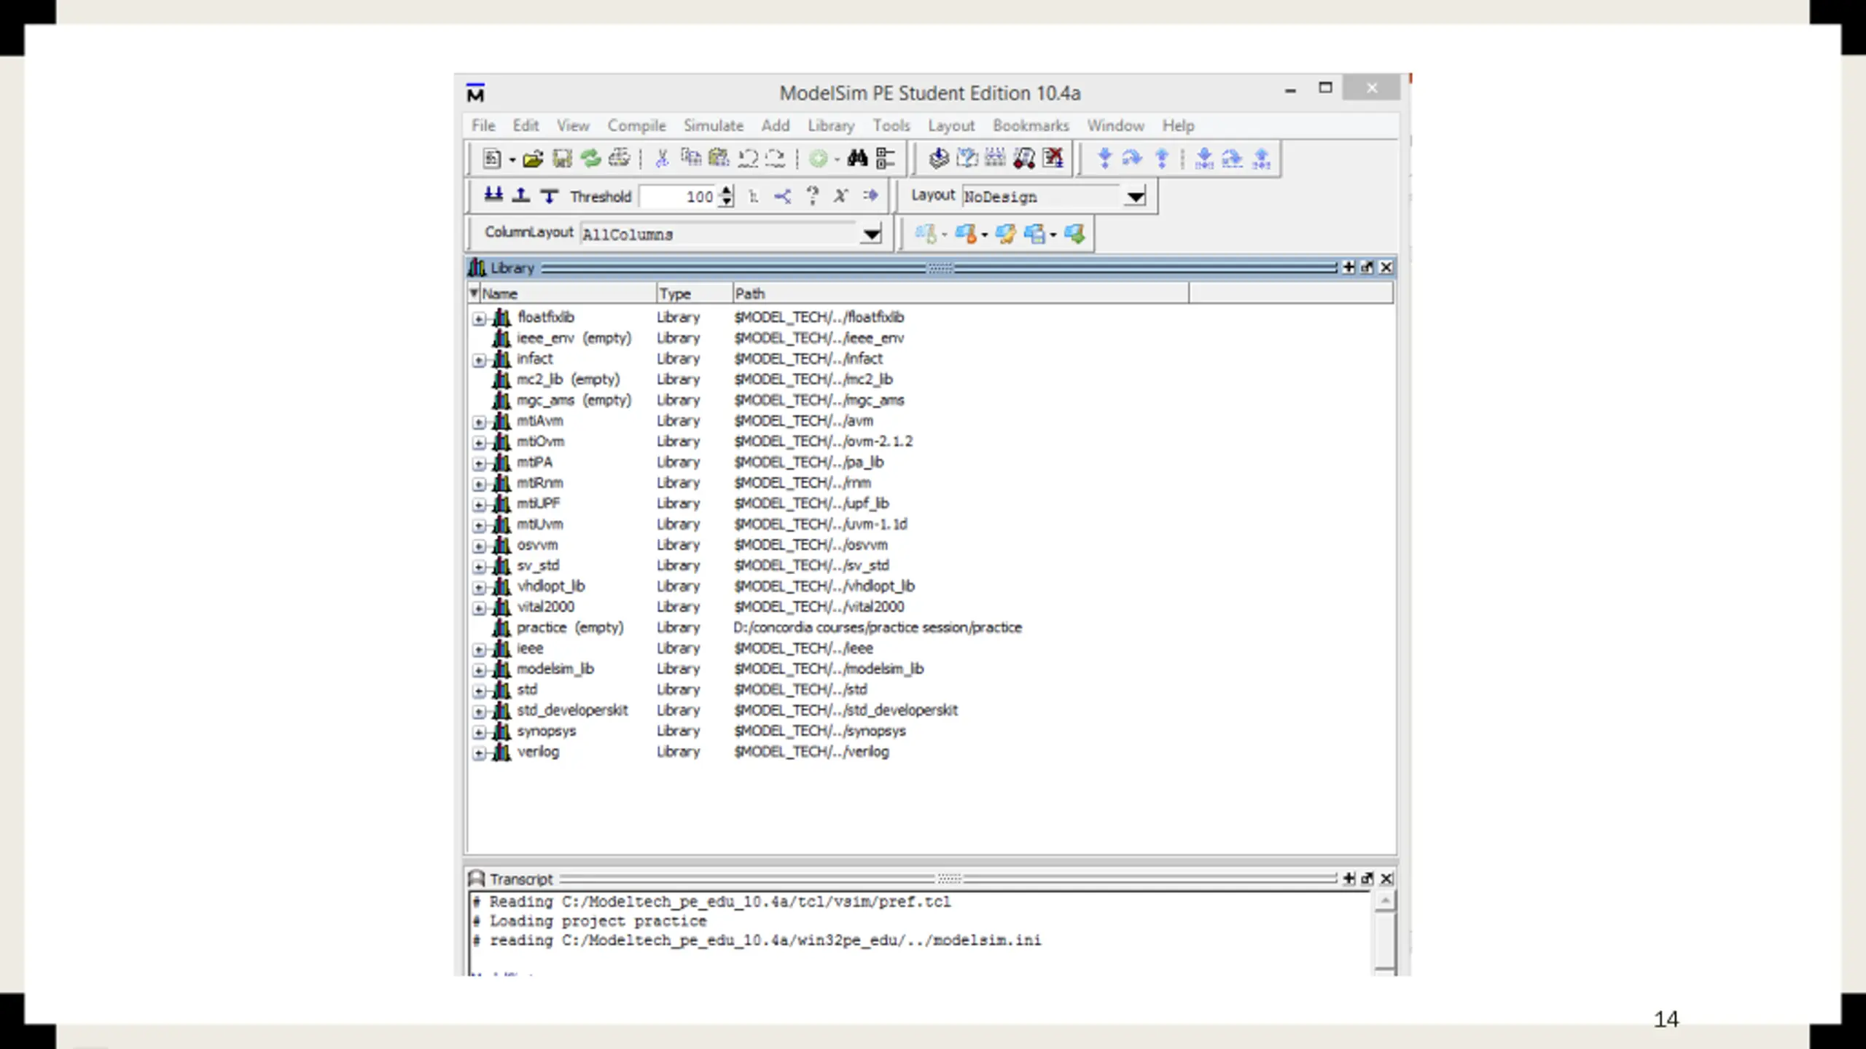This screenshot has width=1866, height=1049.
Task: Click the Open file folder icon
Action: click(533, 158)
